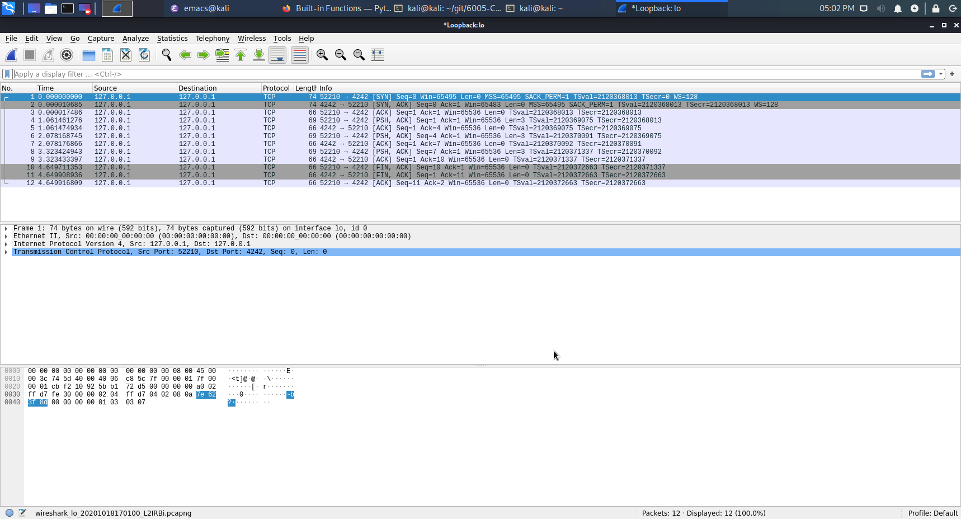The height and width of the screenshot is (519, 961).
Task: Expand the Frame 1 details
Action: click(x=6, y=228)
